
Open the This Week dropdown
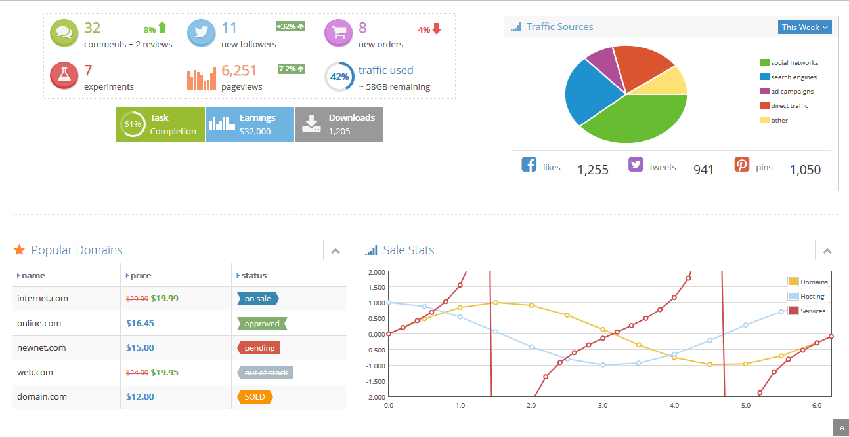[x=805, y=27]
